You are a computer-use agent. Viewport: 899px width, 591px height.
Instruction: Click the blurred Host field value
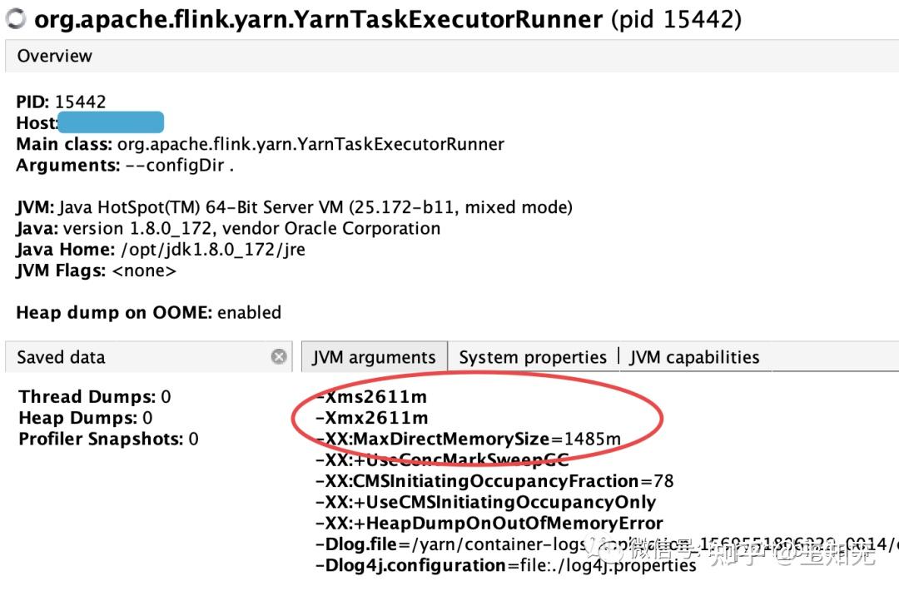coord(111,122)
